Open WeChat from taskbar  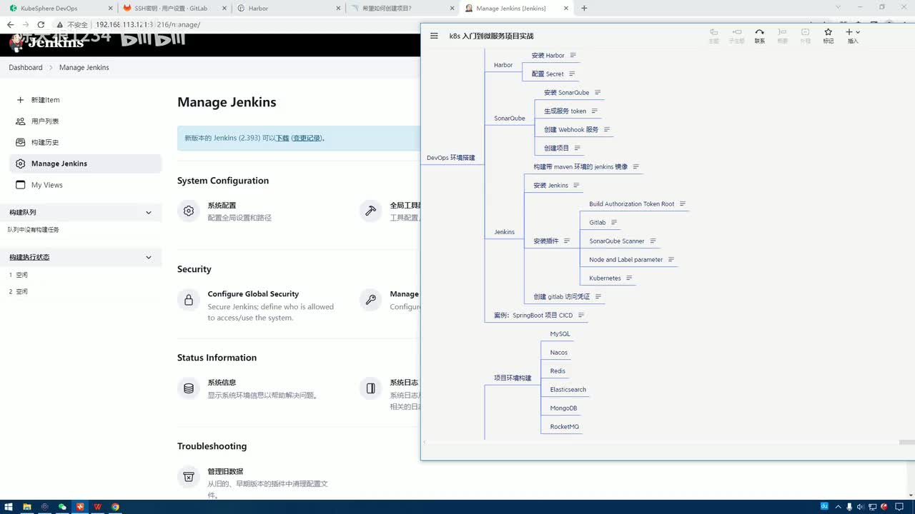pyautogui.click(x=62, y=507)
